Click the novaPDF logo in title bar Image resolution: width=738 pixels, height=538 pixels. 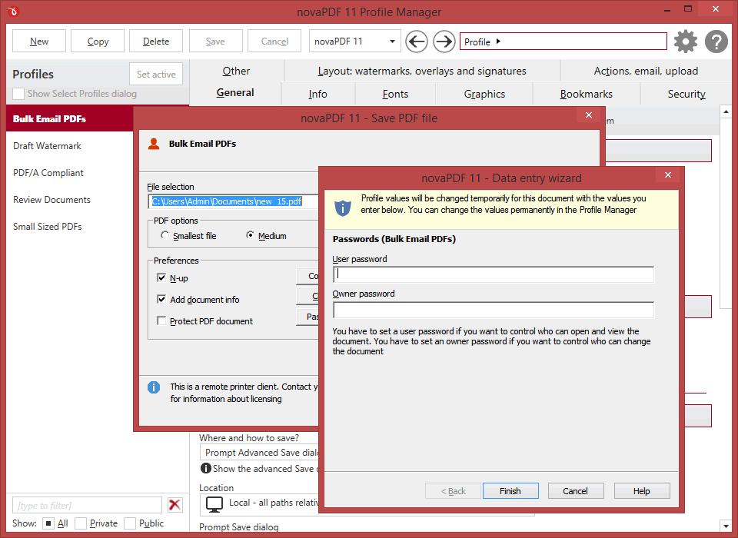[13, 11]
